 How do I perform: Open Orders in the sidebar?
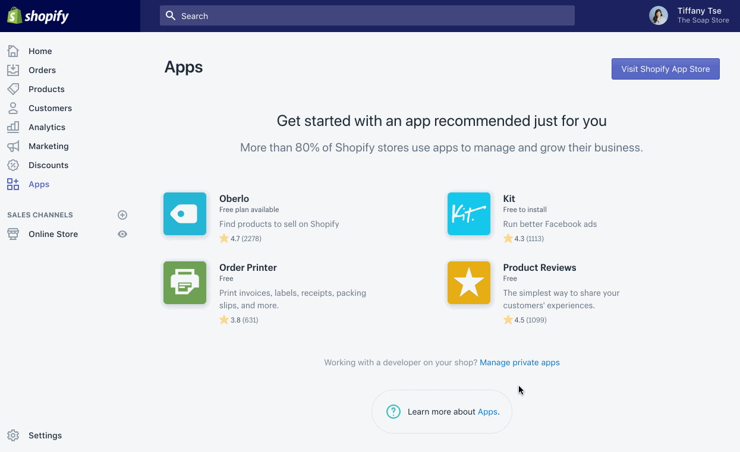click(42, 70)
